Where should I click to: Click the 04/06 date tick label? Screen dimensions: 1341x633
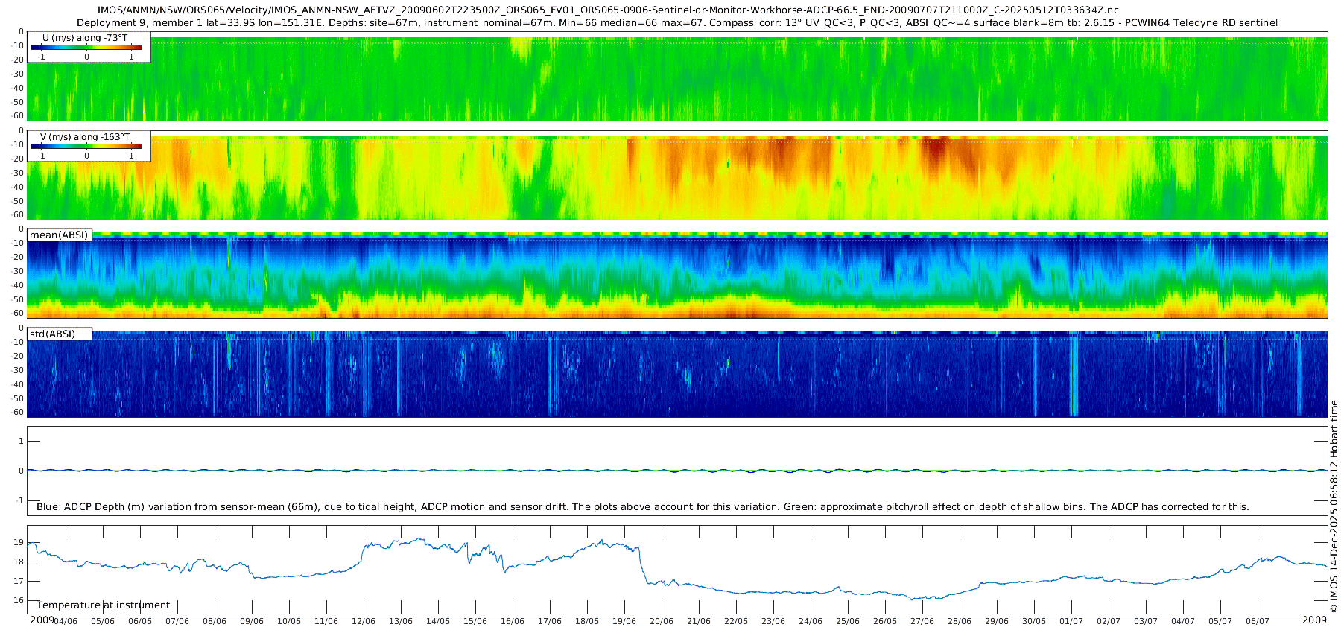(x=66, y=621)
